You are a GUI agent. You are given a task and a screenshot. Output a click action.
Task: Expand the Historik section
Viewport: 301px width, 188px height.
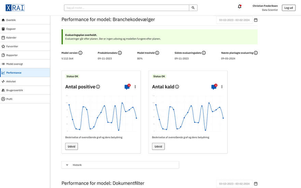coord(67,165)
